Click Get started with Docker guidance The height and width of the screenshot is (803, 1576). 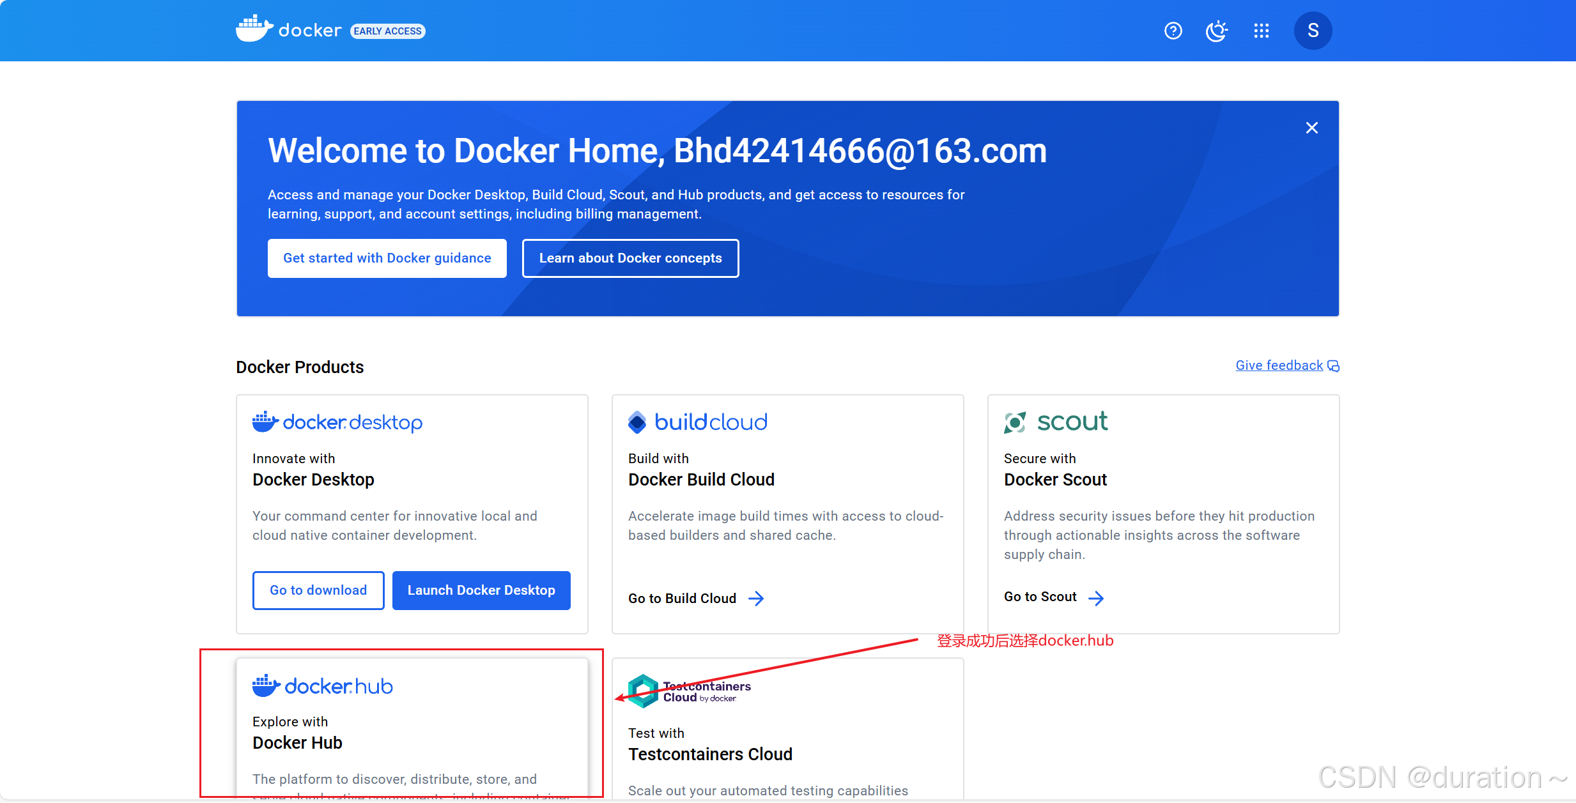[x=387, y=258]
